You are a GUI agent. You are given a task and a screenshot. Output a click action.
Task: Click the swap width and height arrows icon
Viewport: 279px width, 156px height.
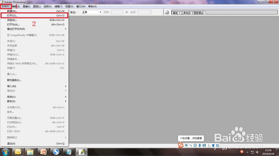pos(126,12)
